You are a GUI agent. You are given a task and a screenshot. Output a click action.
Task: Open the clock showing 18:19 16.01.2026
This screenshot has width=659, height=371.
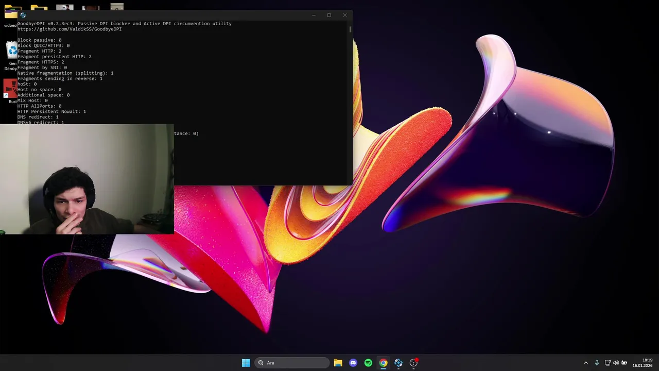pos(643,363)
